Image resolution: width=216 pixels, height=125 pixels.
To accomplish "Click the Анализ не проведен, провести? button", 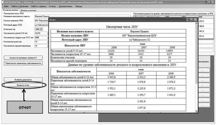I will pyautogui.click(x=23, y=58).
